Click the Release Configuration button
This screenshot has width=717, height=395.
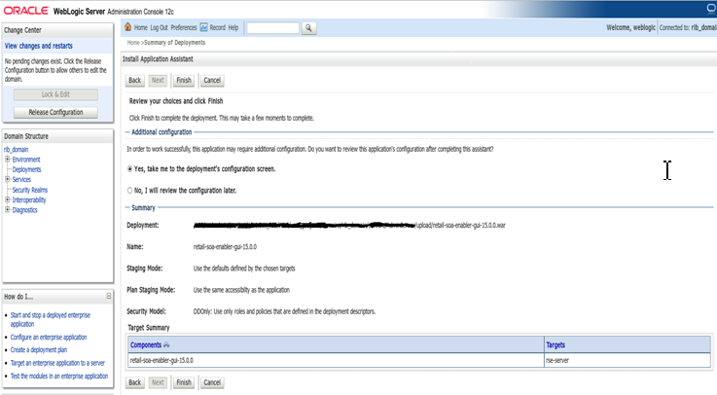[55, 113]
